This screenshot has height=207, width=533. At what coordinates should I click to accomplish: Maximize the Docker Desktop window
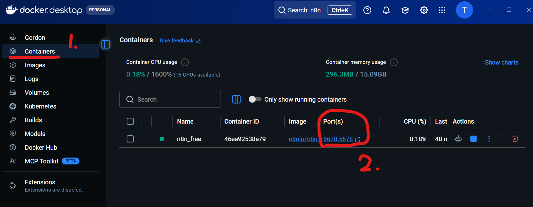509,10
